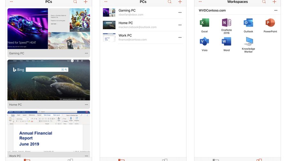Connect to Gaming PC via its large thumbnail
This screenshot has height=161, width=287.
tap(49, 29)
